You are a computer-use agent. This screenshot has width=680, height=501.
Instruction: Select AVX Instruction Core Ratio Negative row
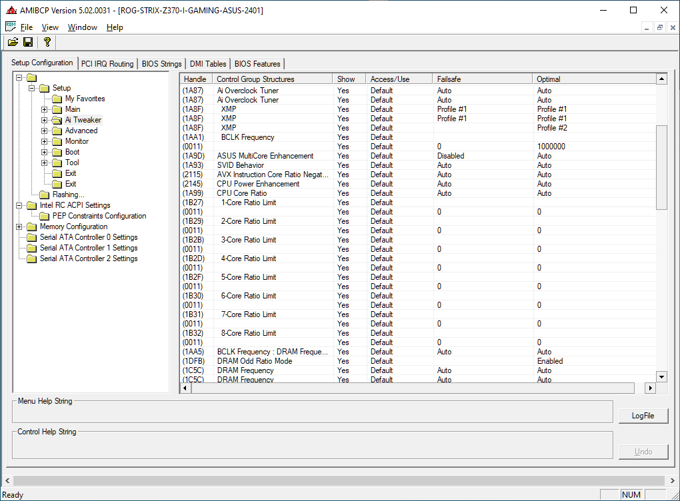tap(417, 175)
